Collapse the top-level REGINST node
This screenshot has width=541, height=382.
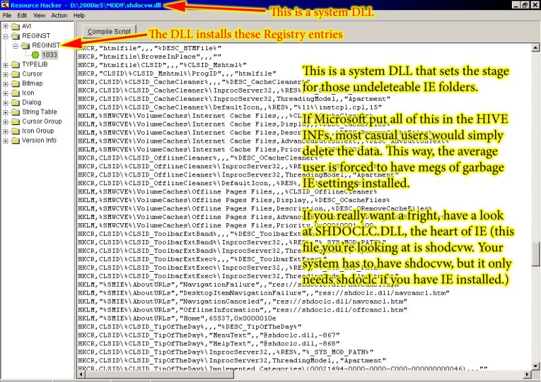(5, 36)
